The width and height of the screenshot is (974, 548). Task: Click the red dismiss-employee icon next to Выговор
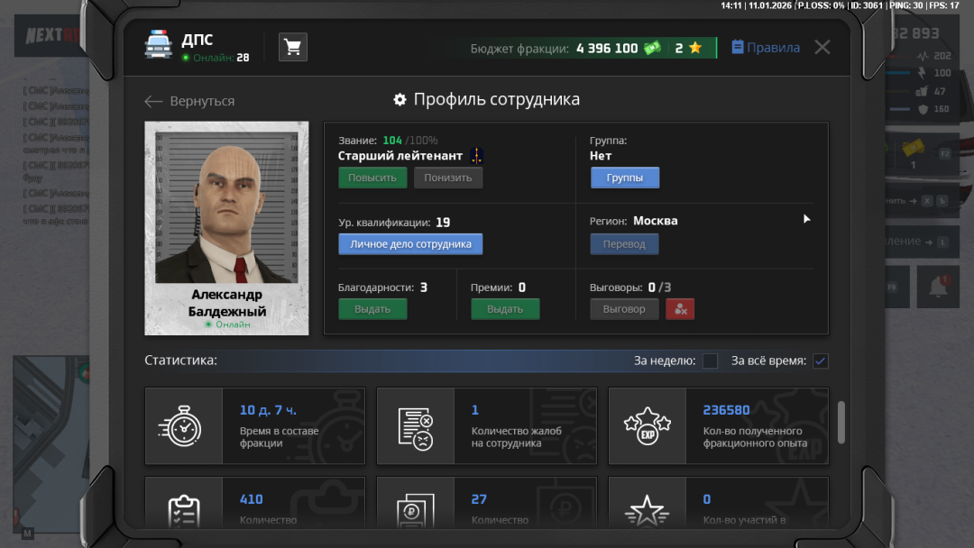pos(680,308)
